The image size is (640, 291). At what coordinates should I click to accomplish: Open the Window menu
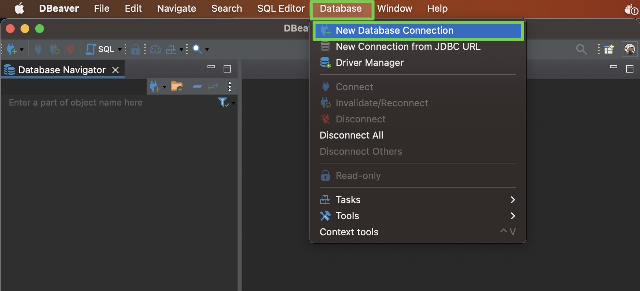point(395,8)
